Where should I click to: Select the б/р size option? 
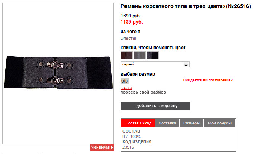(125, 81)
